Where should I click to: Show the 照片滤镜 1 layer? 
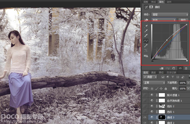145,95
